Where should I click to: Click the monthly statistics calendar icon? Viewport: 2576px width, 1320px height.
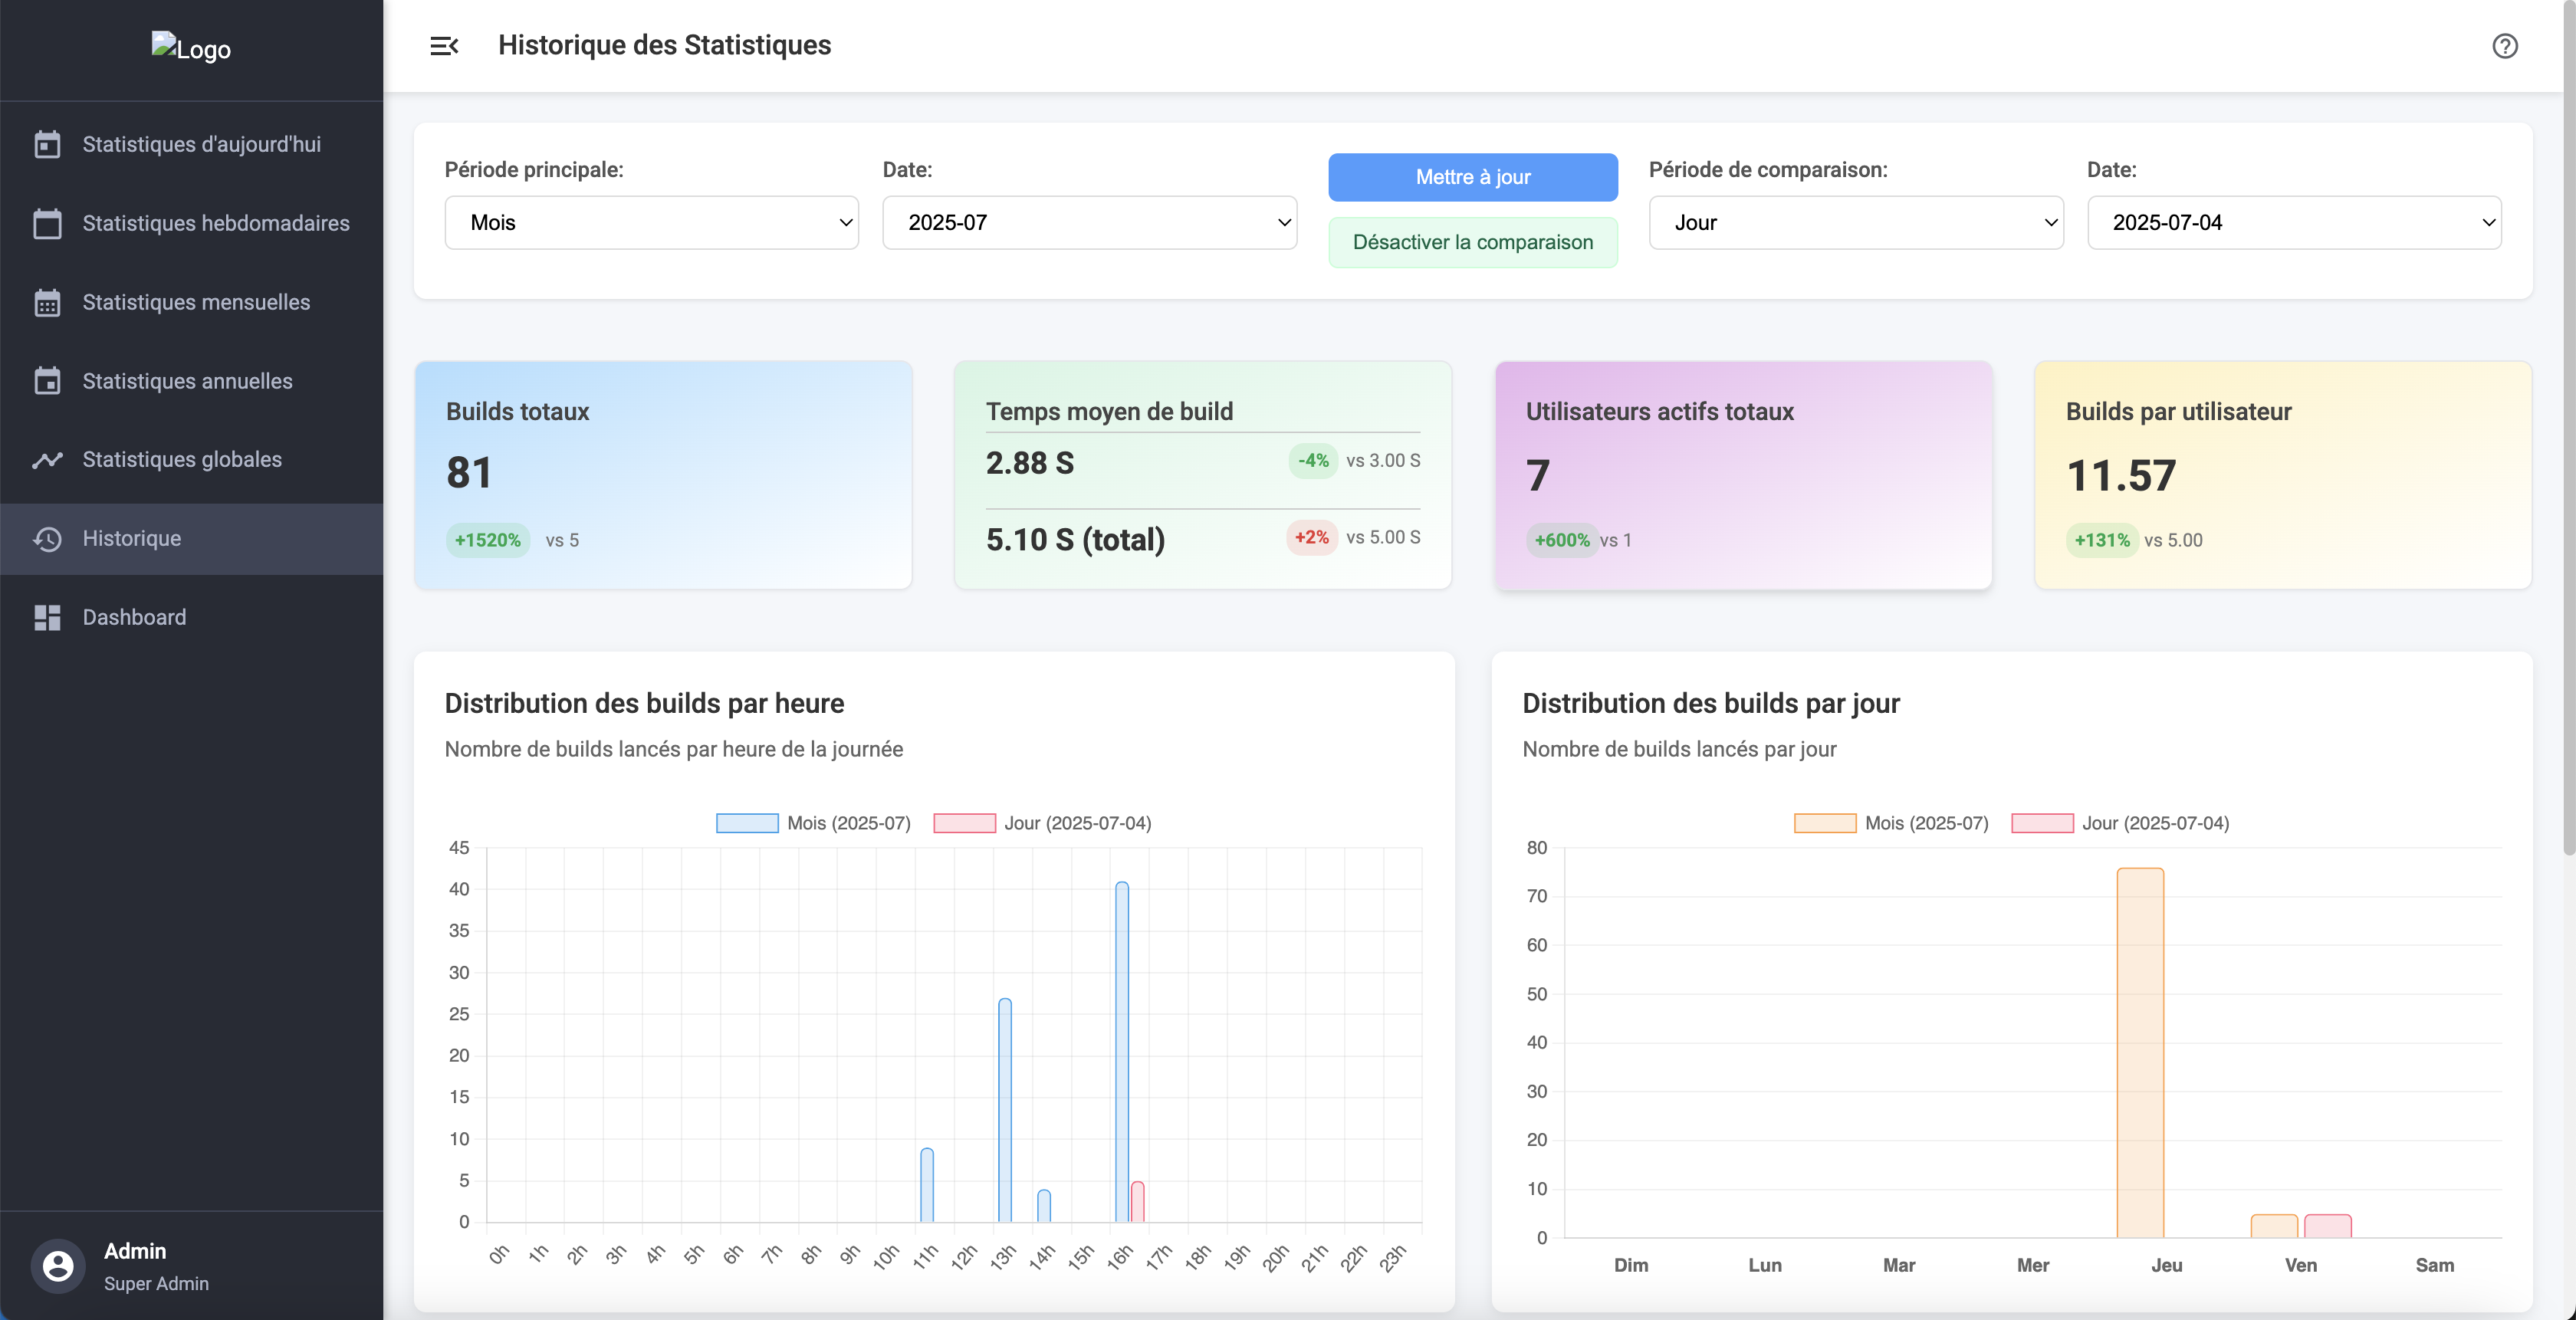(47, 302)
